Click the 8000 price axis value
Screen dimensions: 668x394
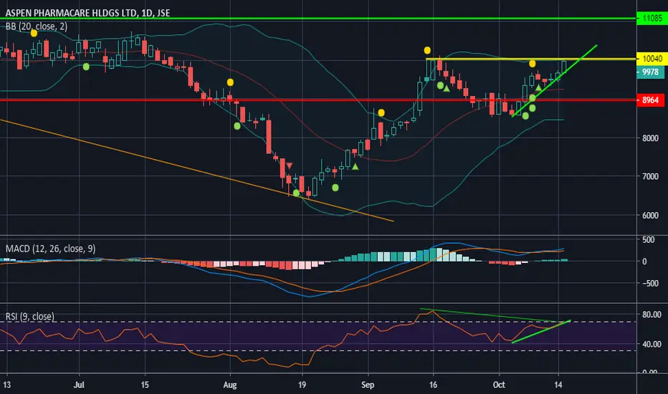click(650, 138)
